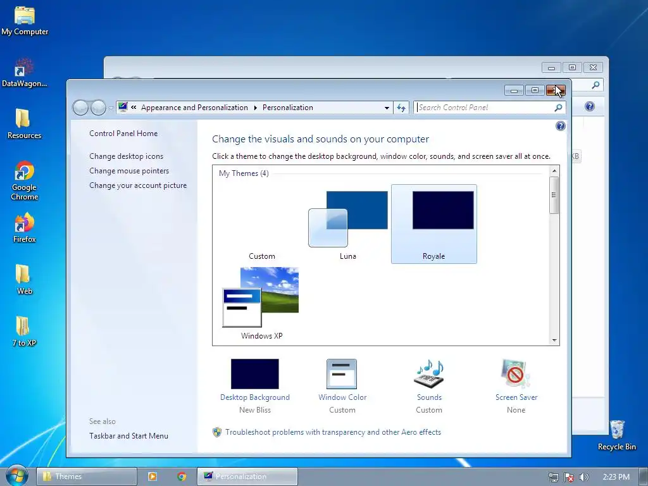Click help icon in background window
648x486 pixels.
point(590,106)
